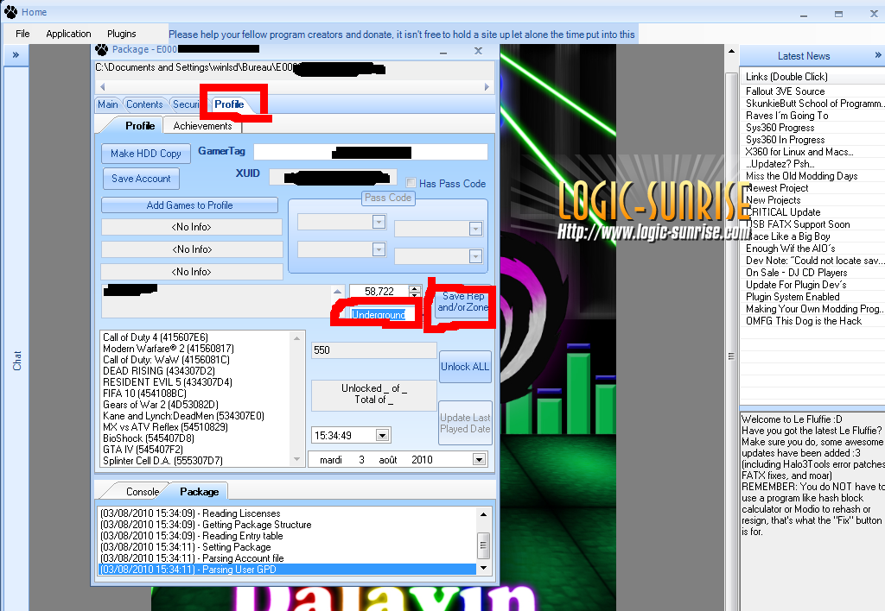This screenshot has height=611, width=885.
Task: Select the inner Profile sub-tab
Action: click(x=140, y=126)
